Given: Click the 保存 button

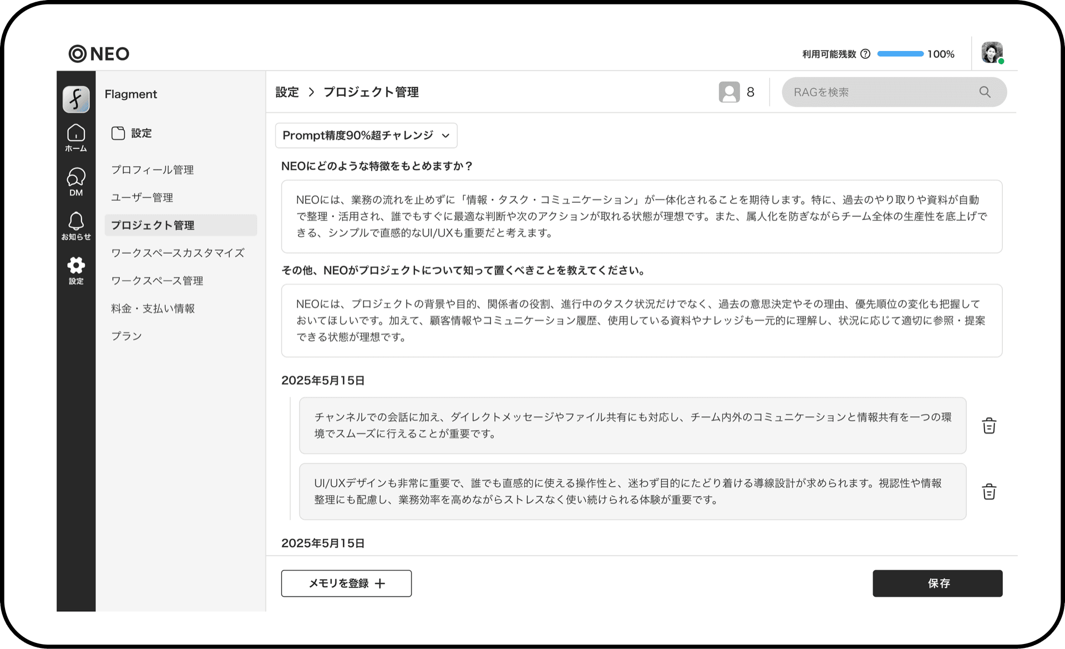Looking at the screenshot, I should (x=937, y=583).
